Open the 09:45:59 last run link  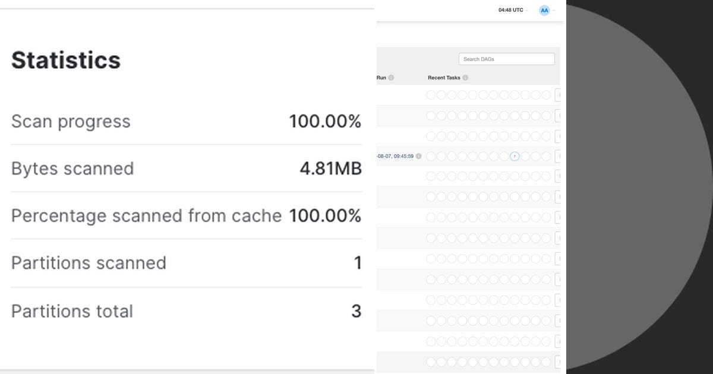pyautogui.click(x=396, y=156)
